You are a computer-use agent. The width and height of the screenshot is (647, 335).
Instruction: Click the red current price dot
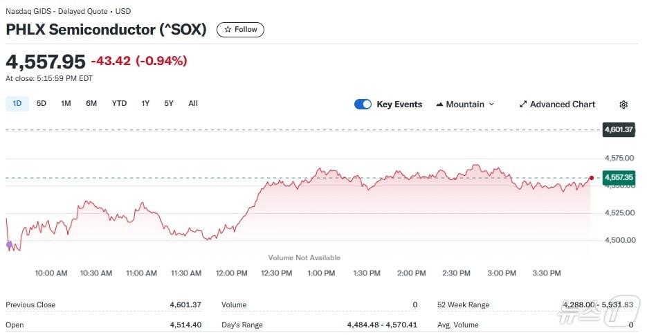592,178
